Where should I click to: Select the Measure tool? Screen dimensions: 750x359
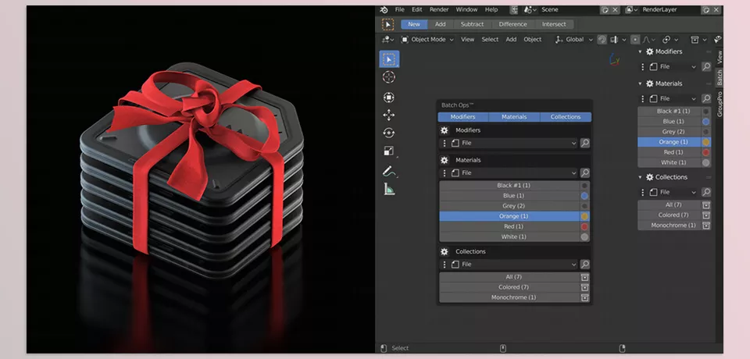click(389, 189)
